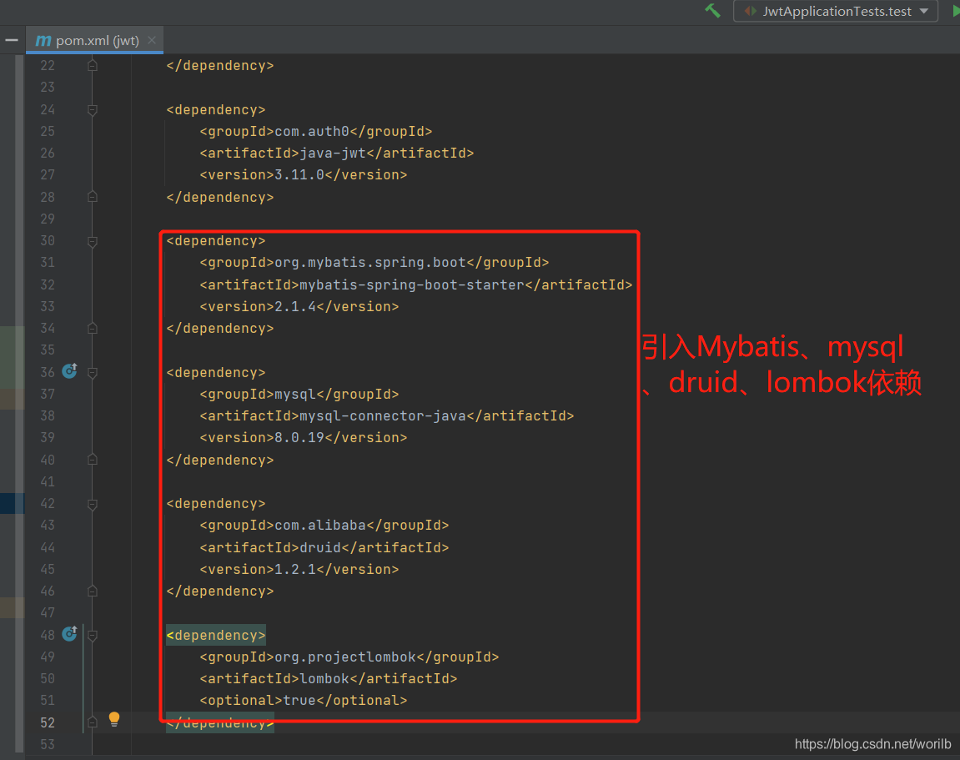Click the version 2.1.4 text
Image resolution: width=960 pixels, height=760 pixels.
click(x=295, y=306)
